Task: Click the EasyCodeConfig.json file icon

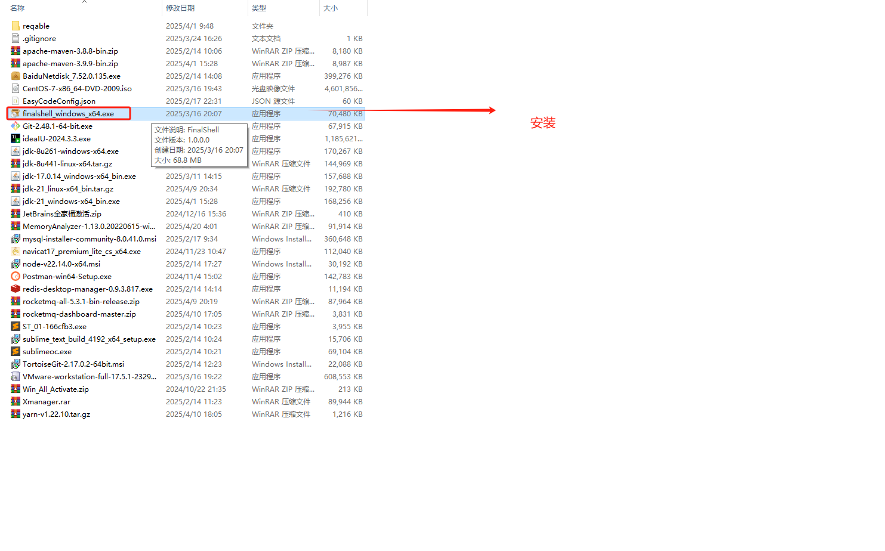Action: (16, 101)
